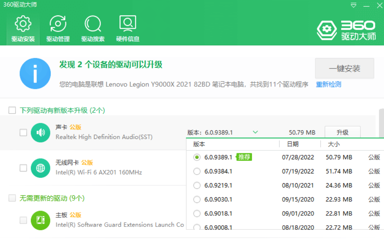The image size is (384, 243).
Task: Select version 6.0.9008.1 radio button
Action: click(x=197, y=227)
